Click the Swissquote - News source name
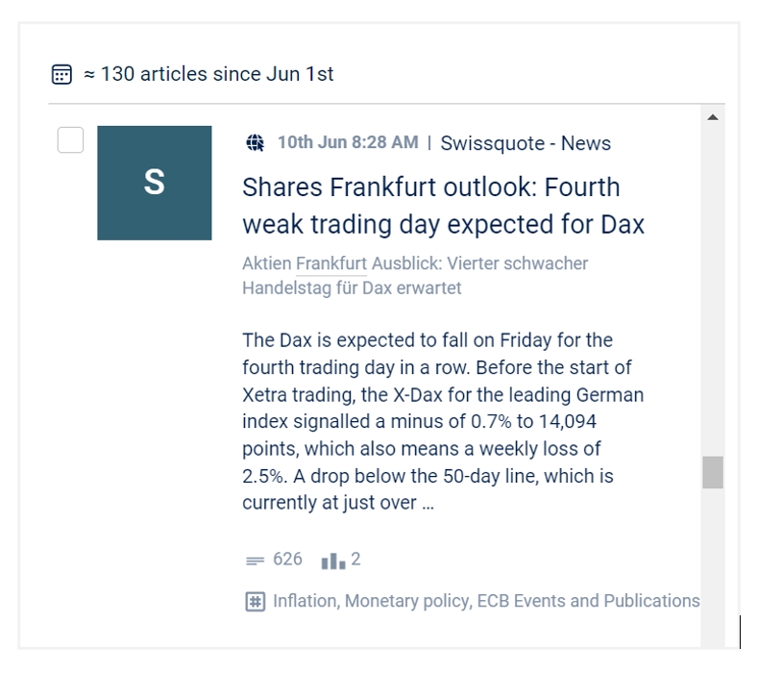This screenshot has height=673, width=758. point(526,143)
